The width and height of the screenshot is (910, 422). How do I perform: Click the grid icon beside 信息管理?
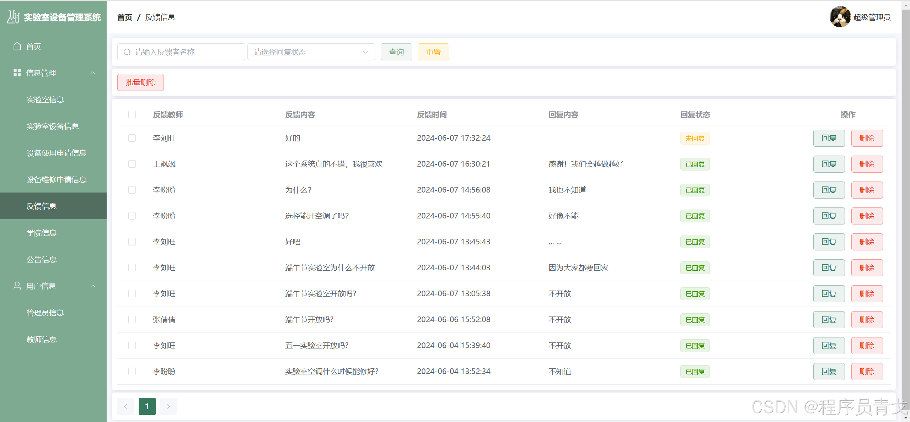tap(17, 73)
